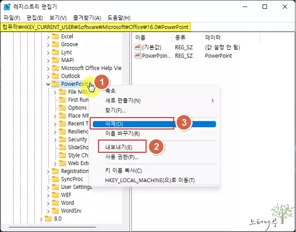Click the Web Extension folder icon

63,163
